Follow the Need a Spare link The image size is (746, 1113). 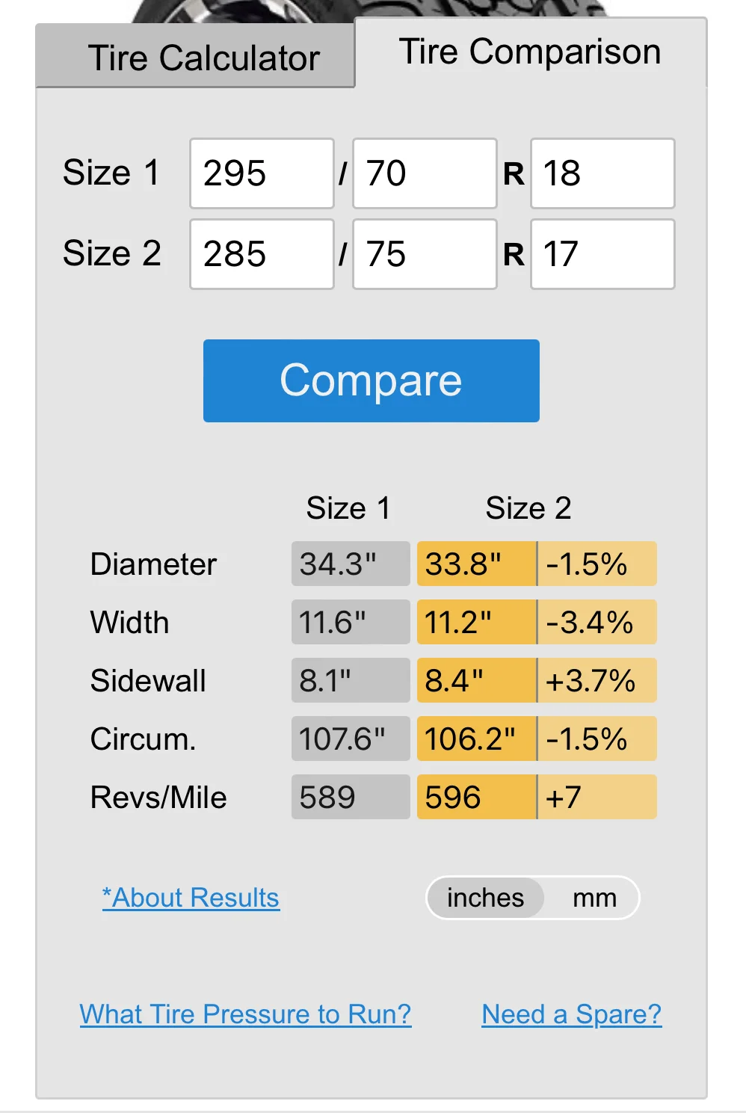tap(571, 1014)
